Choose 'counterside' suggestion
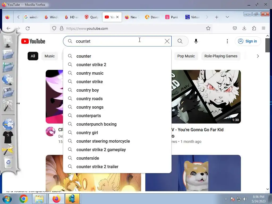 (x=117, y=158)
